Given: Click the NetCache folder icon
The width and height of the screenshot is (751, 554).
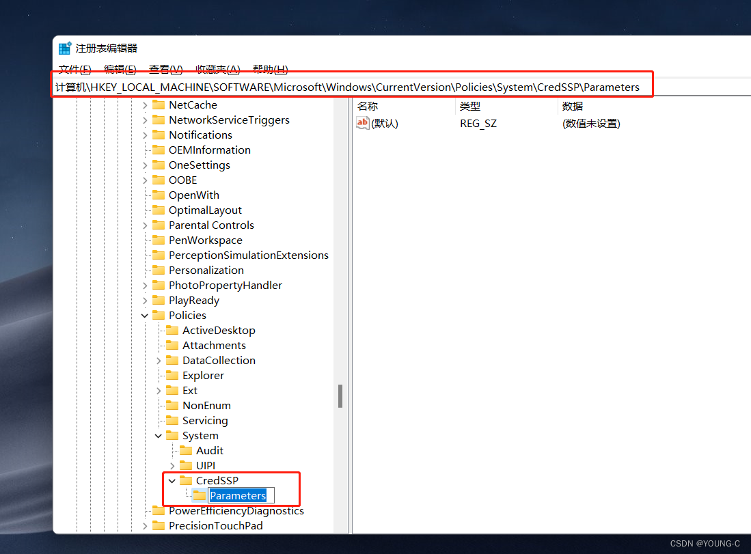Looking at the screenshot, I should (x=159, y=105).
